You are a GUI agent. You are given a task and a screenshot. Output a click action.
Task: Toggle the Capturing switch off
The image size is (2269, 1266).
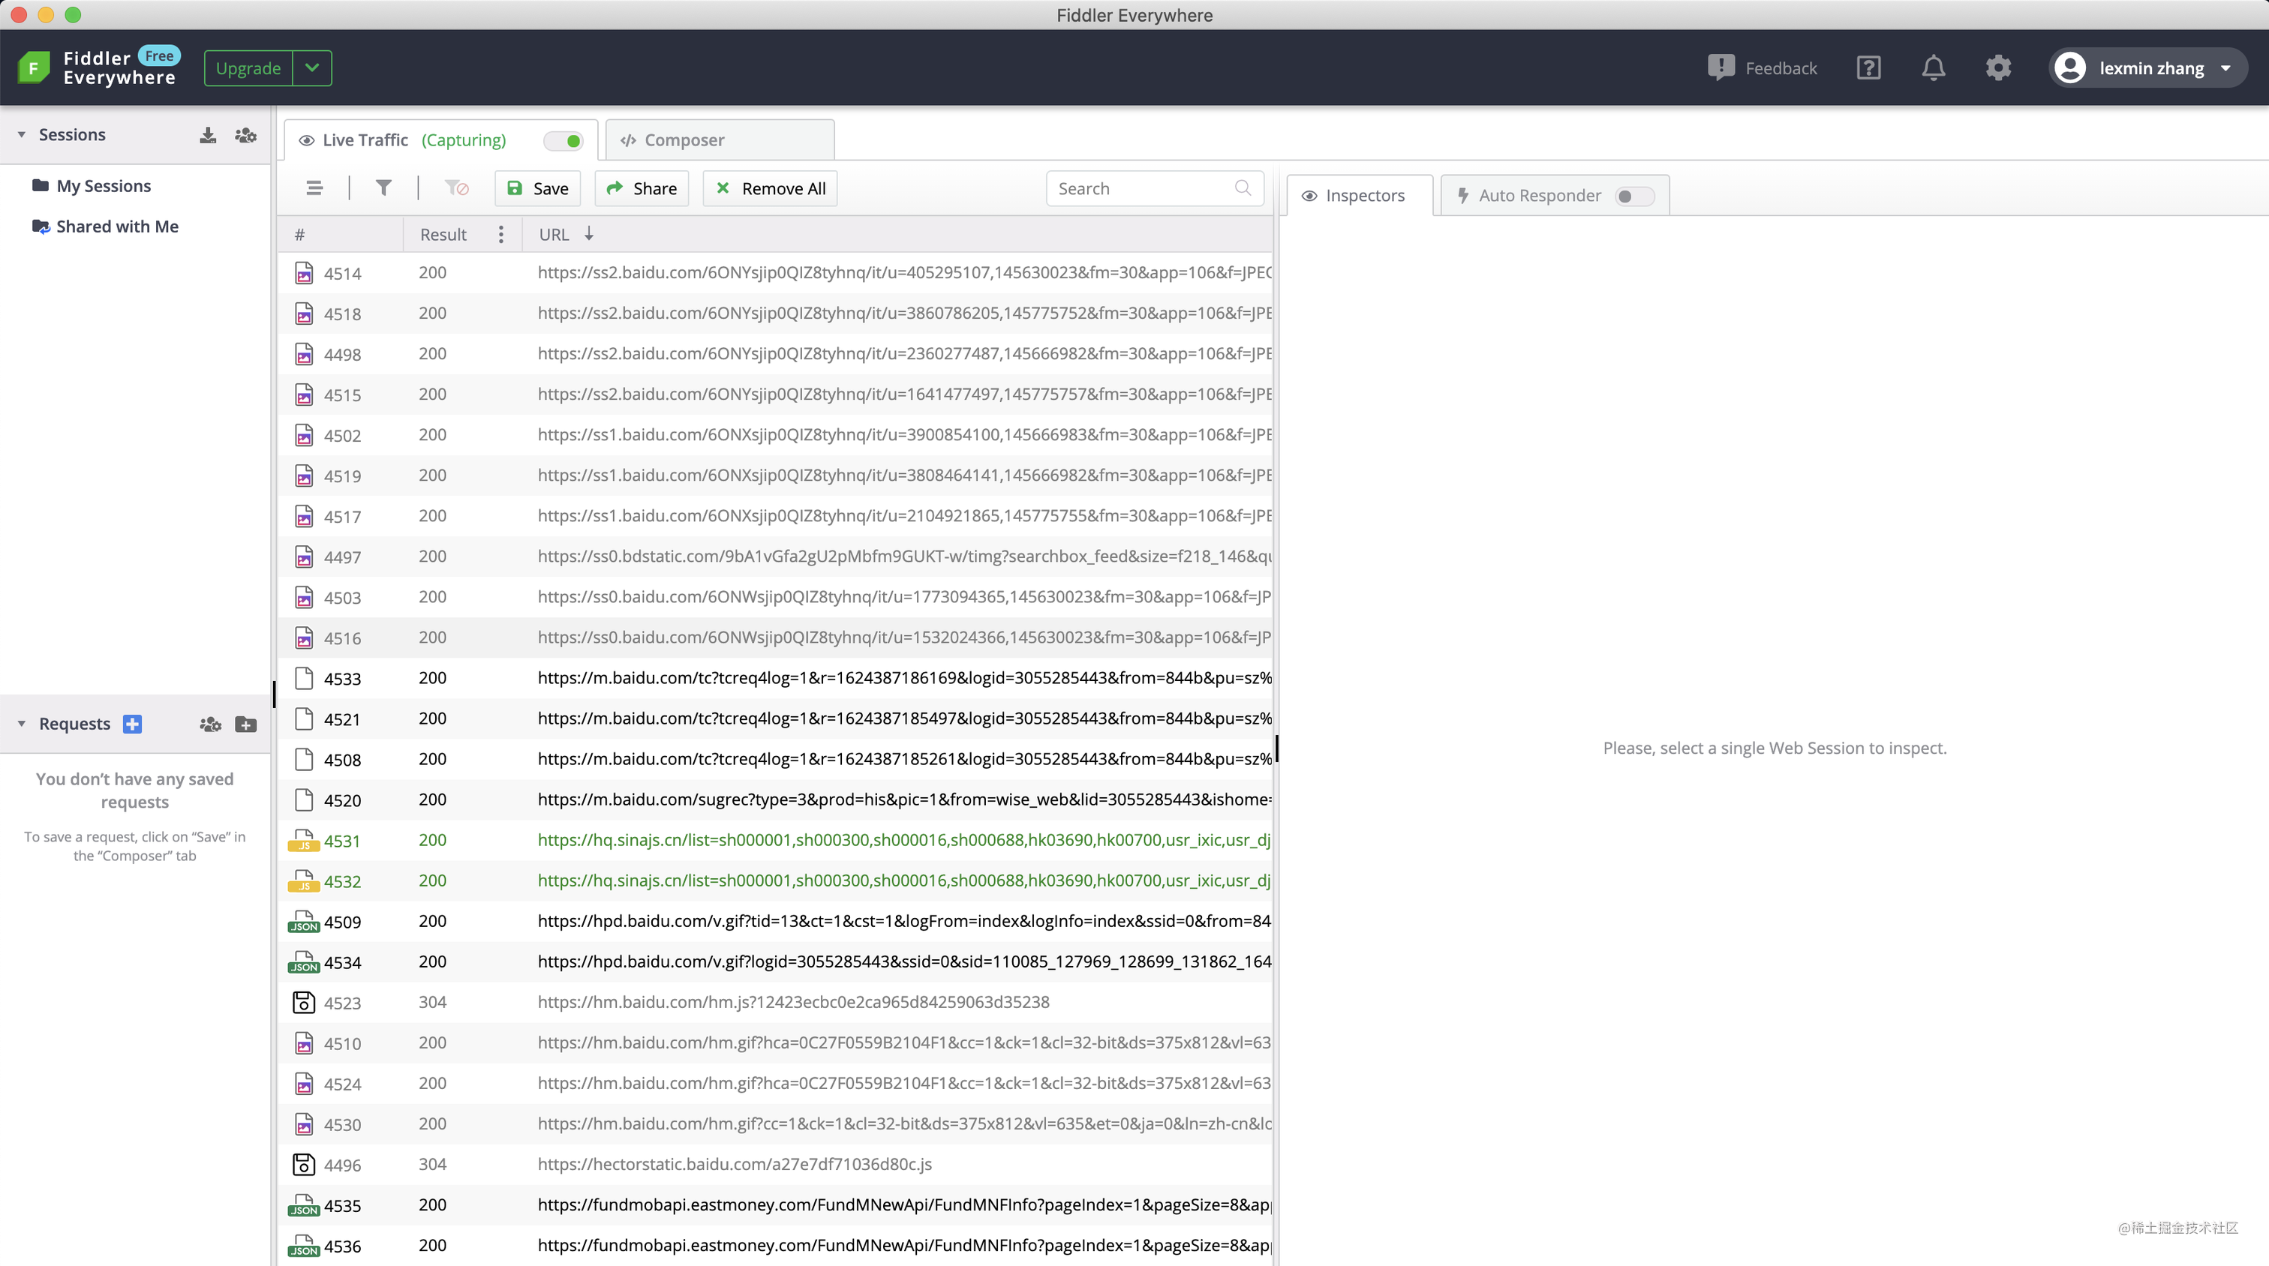[x=563, y=140]
